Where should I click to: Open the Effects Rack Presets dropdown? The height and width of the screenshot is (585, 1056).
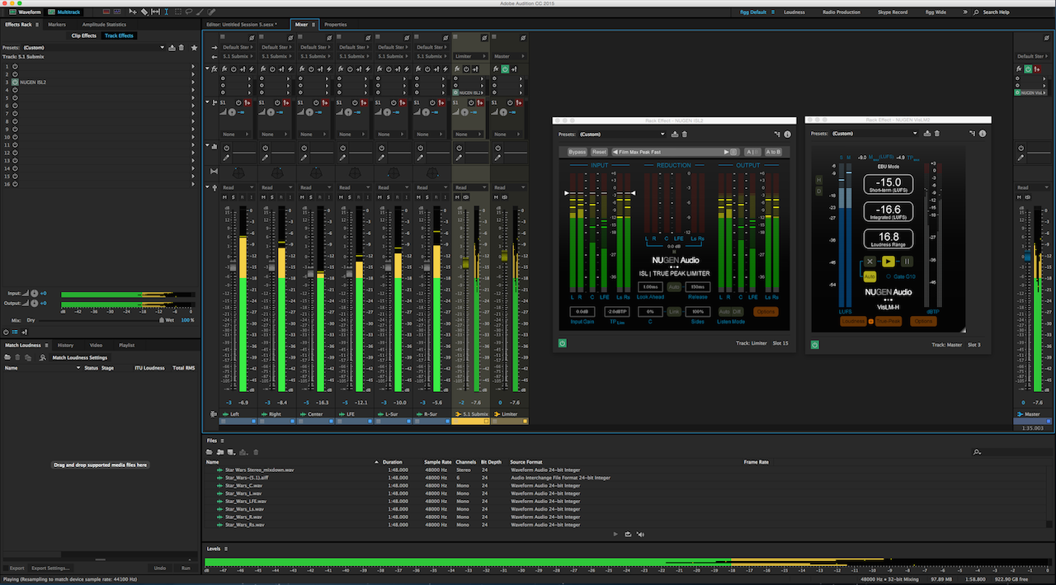point(162,48)
